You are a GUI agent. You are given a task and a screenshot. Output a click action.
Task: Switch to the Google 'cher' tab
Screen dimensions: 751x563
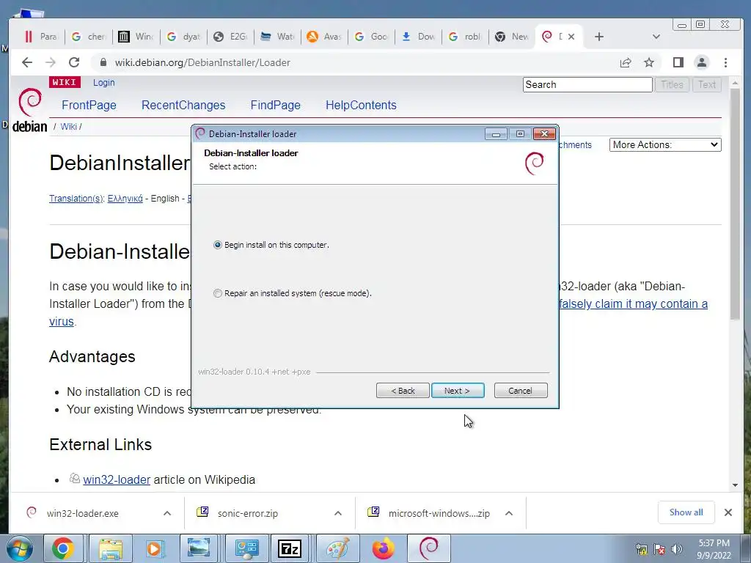88,37
